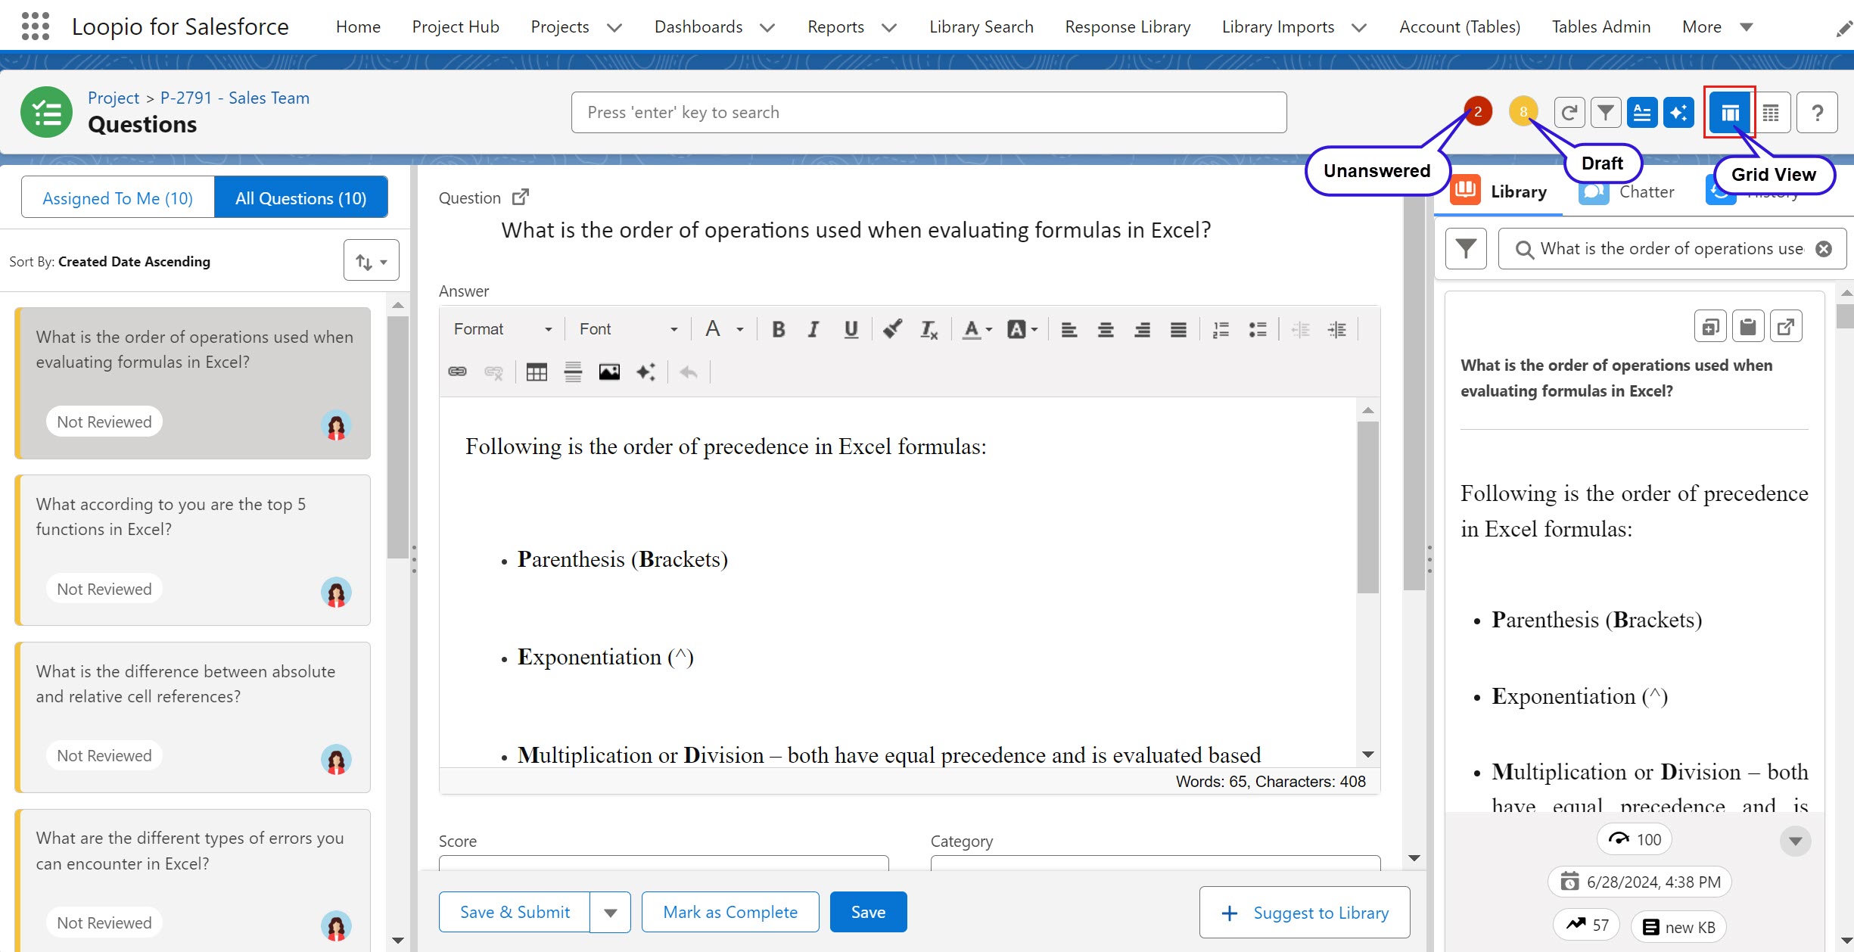Click the Remove Format icon
The width and height of the screenshot is (1854, 952).
pyautogui.click(x=929, y=329)
